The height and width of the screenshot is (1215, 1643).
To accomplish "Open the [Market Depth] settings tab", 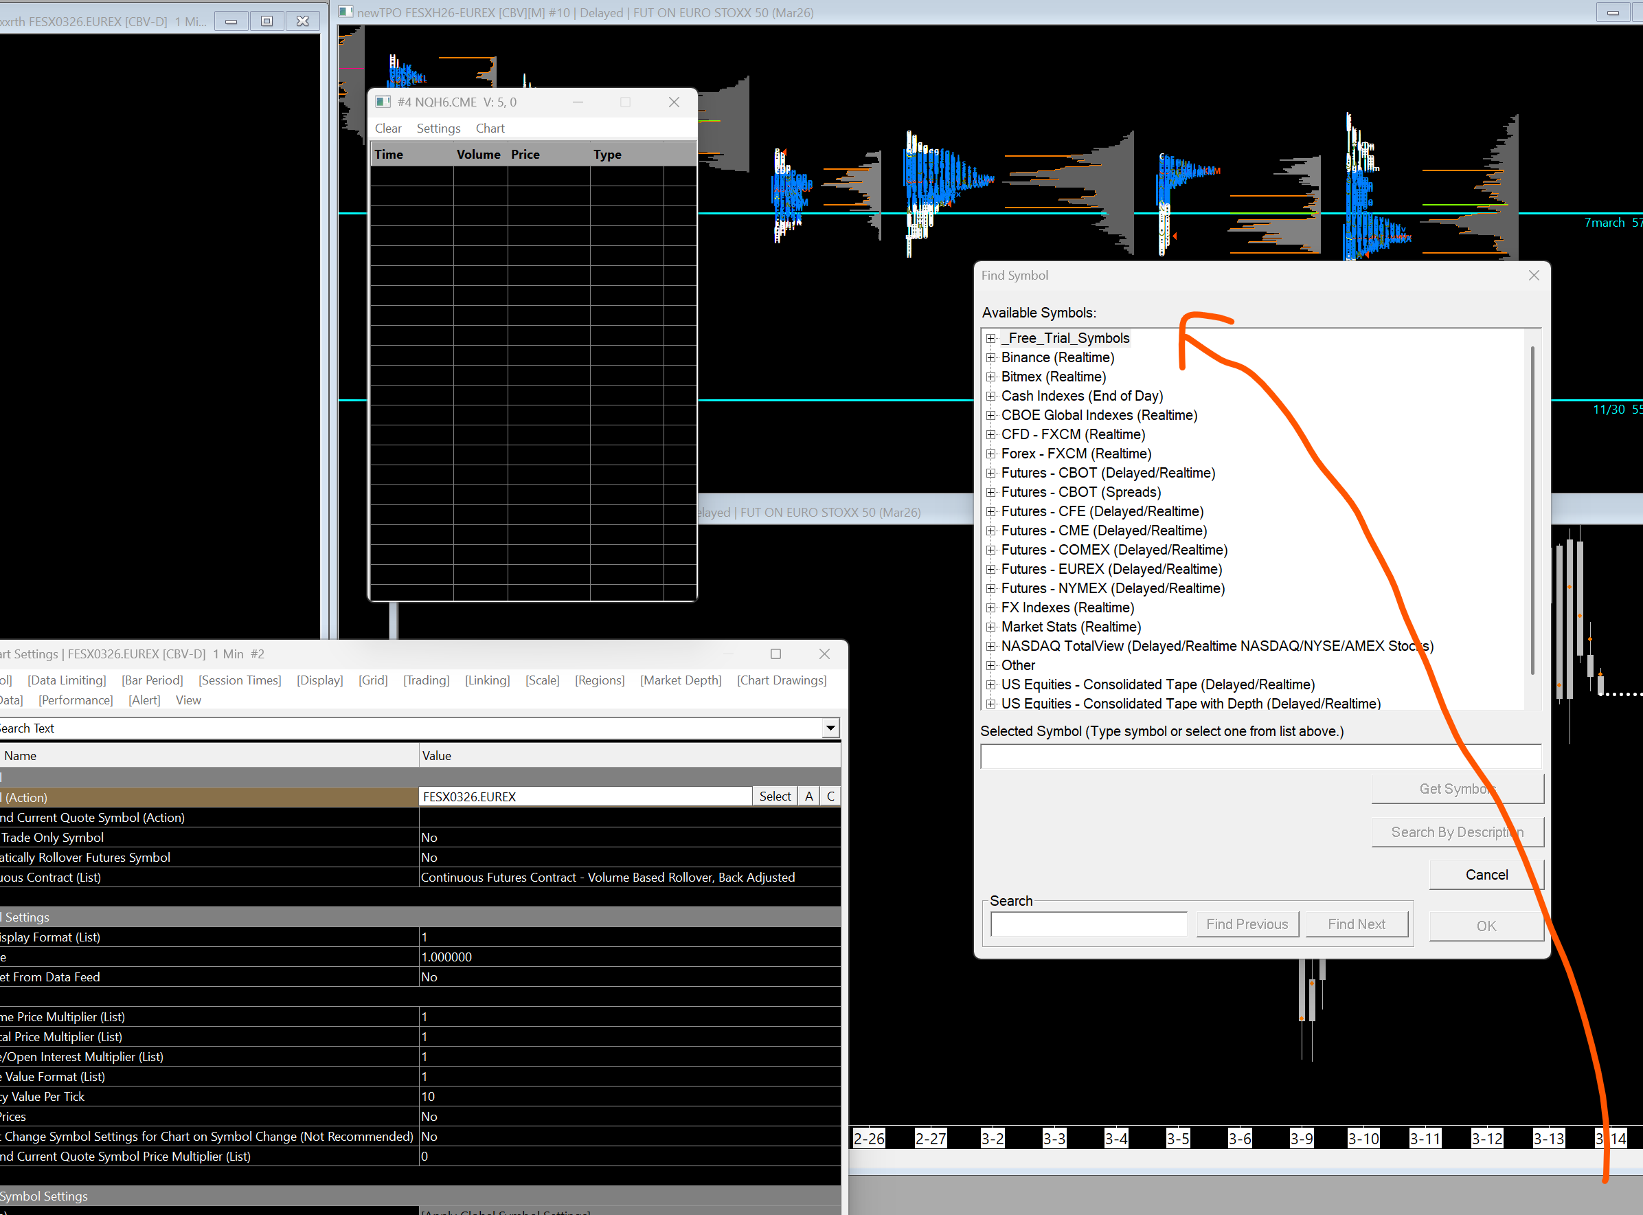I will pos(680,680).
